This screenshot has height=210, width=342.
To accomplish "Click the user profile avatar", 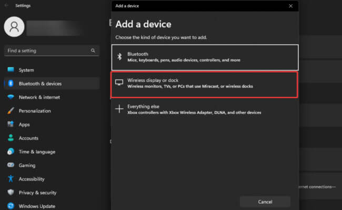I will point(14,27).
